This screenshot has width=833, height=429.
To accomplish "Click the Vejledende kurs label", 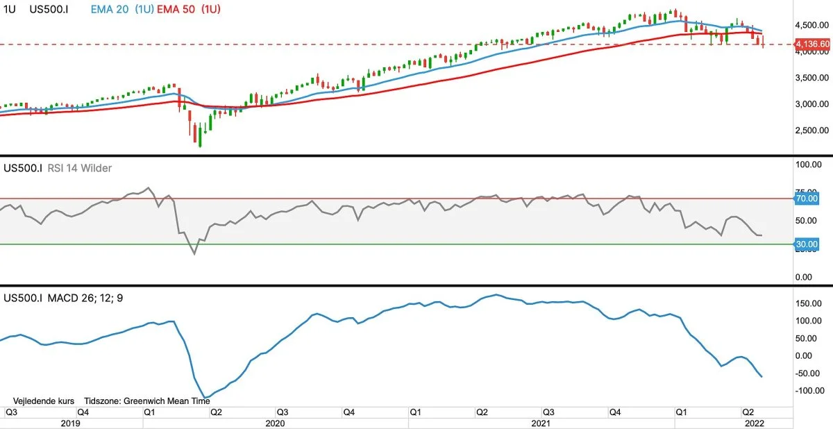I will pyautogui.click(x=44, y=401).
